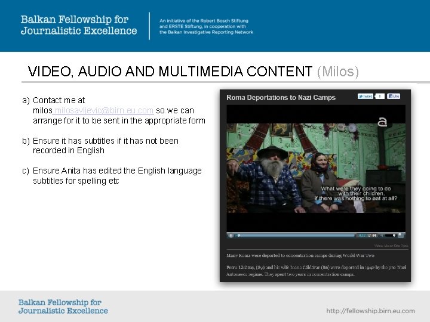Click the 'Roma Deportations to Nazi Camps' title
The image size is (430, 322).
(281, 97)
